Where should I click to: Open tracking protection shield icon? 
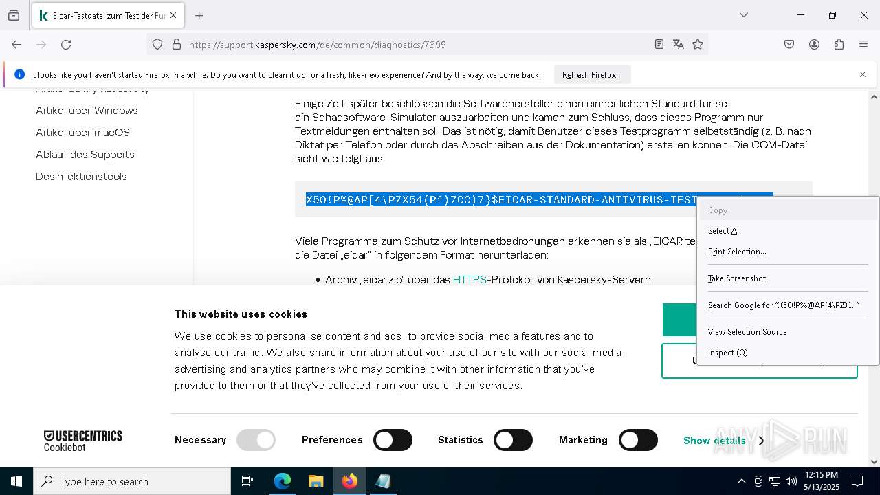[x=157, y=44]
